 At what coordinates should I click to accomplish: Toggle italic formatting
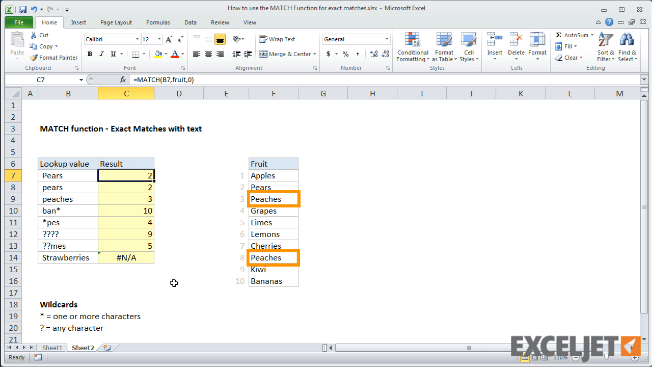[x=100, y=53]
